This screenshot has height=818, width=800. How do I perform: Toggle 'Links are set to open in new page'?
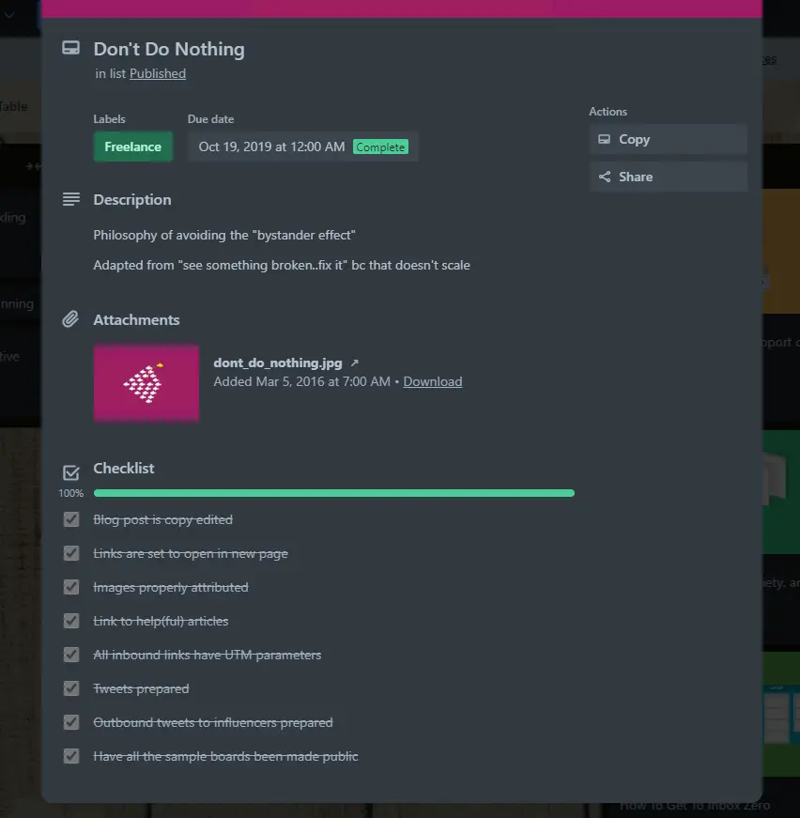71,553
